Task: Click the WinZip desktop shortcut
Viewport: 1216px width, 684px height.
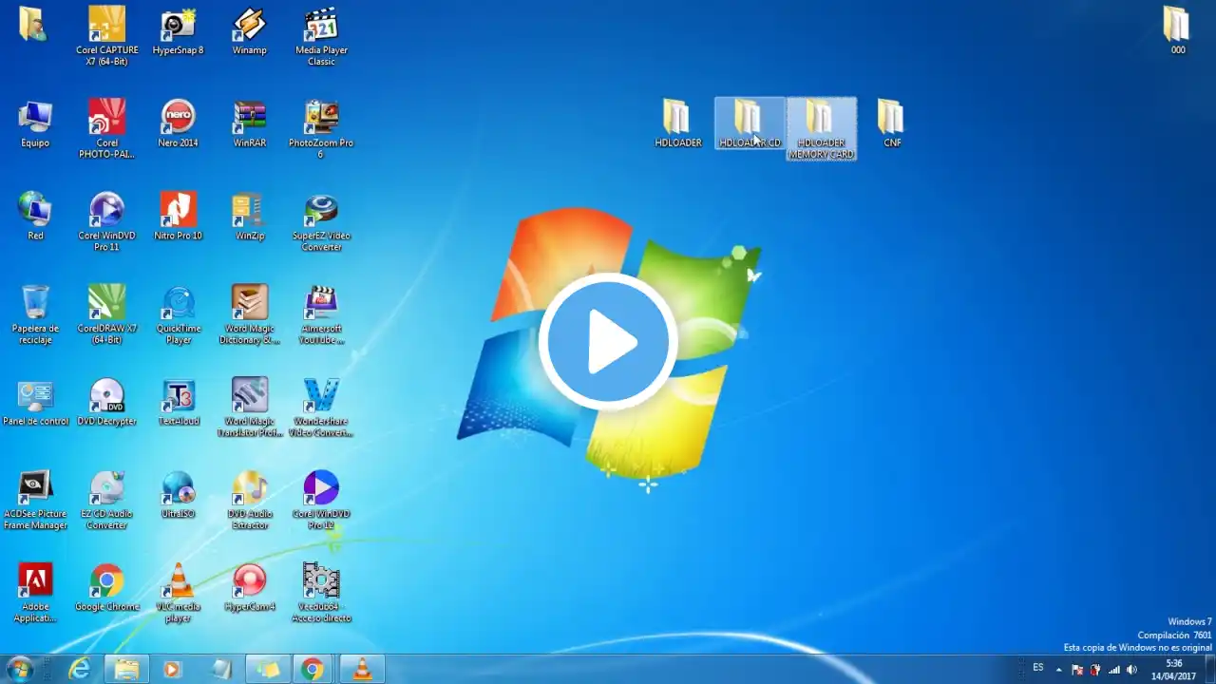Action: 249,216
